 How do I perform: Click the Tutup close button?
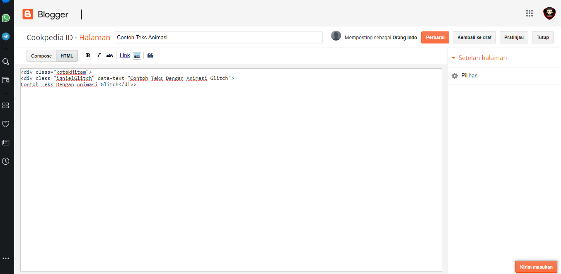[543, 37]
